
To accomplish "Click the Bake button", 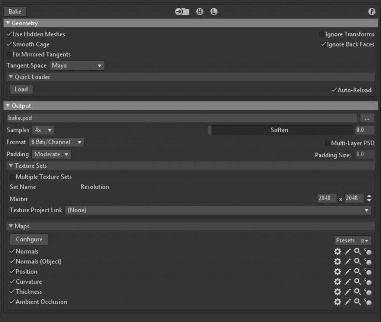I will point(15,12).
